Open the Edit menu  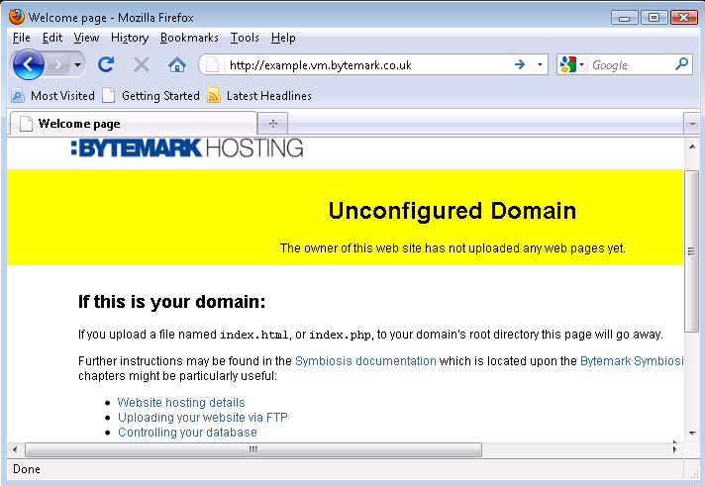[x=52, y=38]
